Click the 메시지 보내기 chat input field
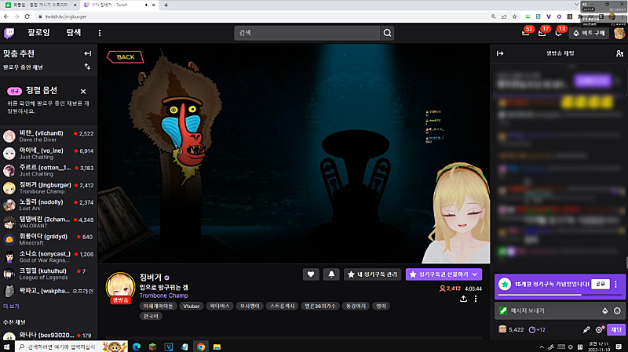Viewport: 628px width, 352px height. click(549, 310)
